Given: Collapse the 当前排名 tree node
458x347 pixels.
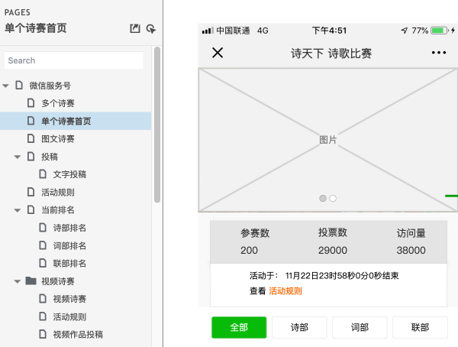Looking at the screenshot, I should (x=18, y=209).
